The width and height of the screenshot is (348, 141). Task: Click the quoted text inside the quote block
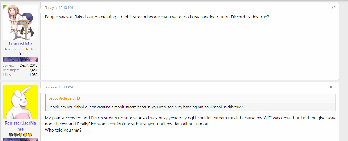click(x=146, y=107)
